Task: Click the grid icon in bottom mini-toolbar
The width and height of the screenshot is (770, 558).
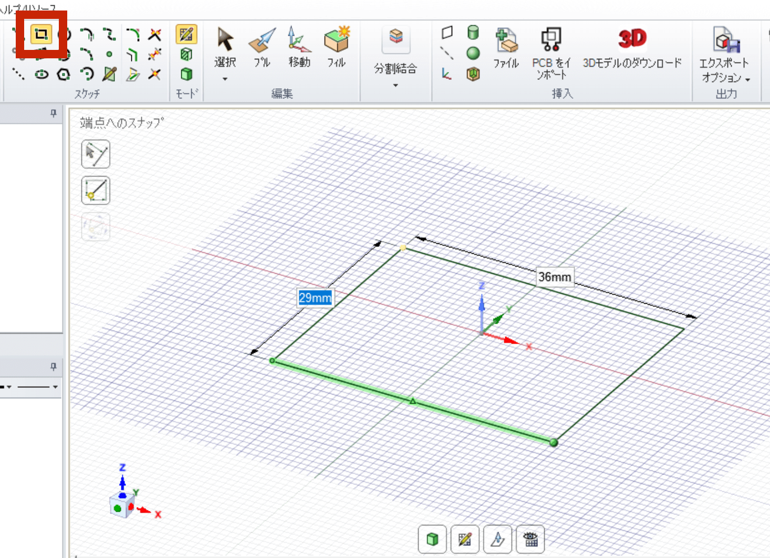Action: pyautogui.click(x=530, y=540)
